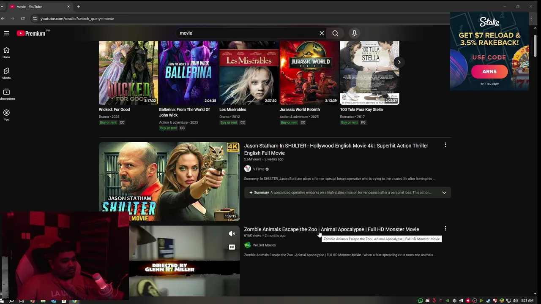The width and height of the screenshot is (541, 304).
Task: Open Steam from the system tray
Action: 488,301
